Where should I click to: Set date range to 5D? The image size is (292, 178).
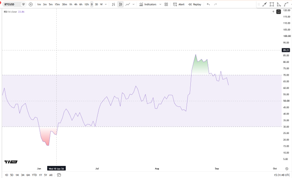pos(12,175)
